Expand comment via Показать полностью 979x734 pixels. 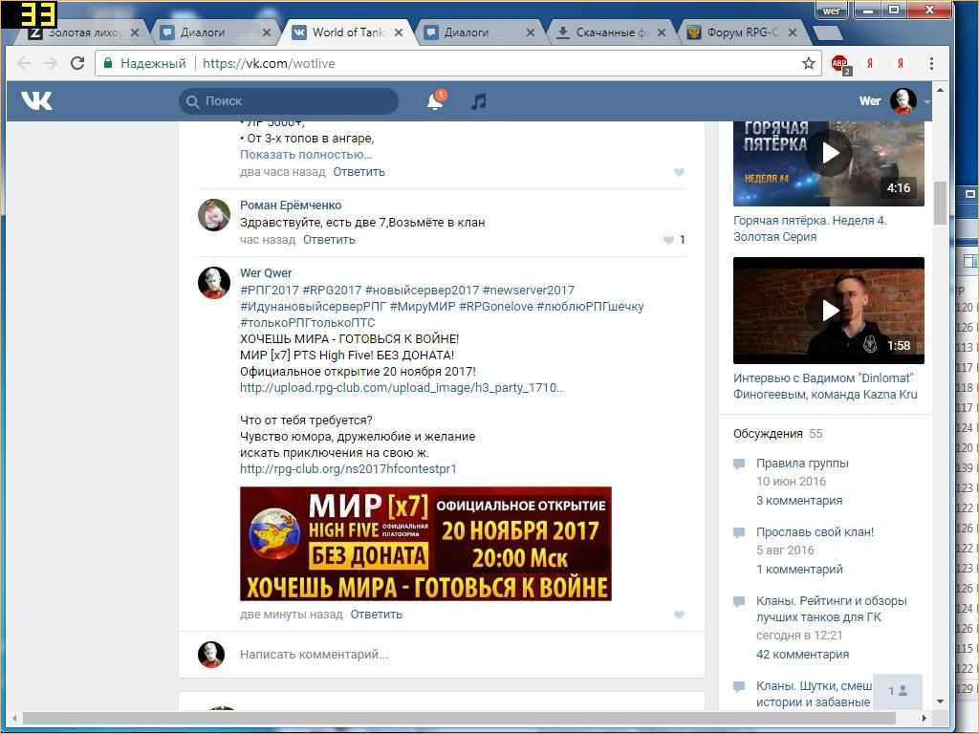306,154
